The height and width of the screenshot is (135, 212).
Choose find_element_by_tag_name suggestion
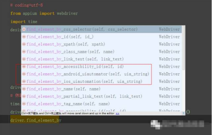[x=101, y=104]
